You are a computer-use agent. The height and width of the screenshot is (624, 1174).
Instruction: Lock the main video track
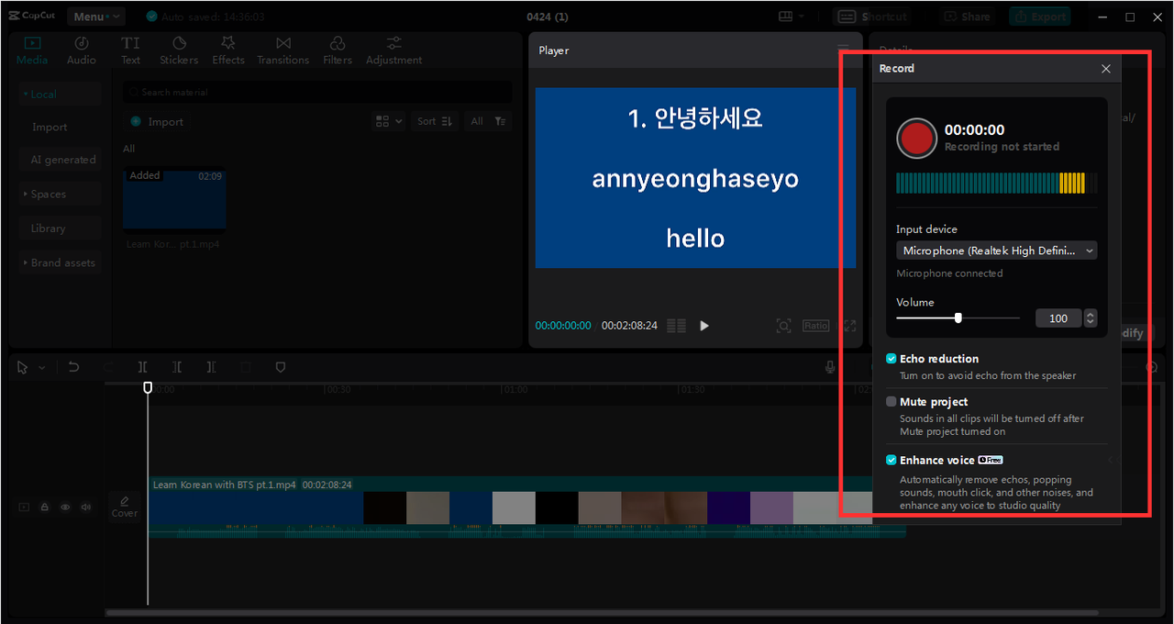(44, 507)
